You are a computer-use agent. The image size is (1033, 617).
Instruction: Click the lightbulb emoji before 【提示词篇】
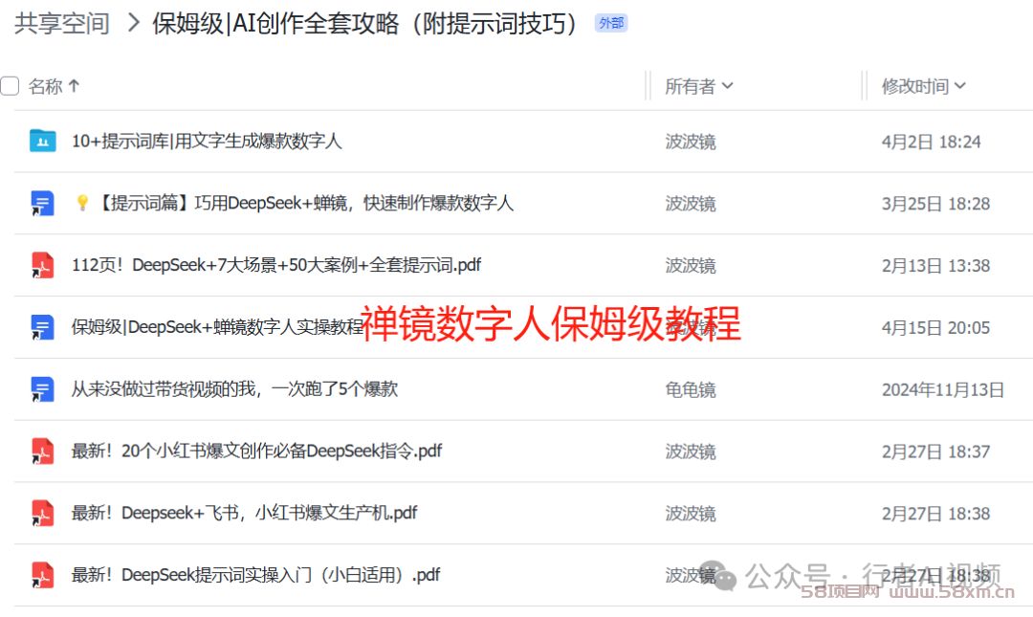click(82, 203)
